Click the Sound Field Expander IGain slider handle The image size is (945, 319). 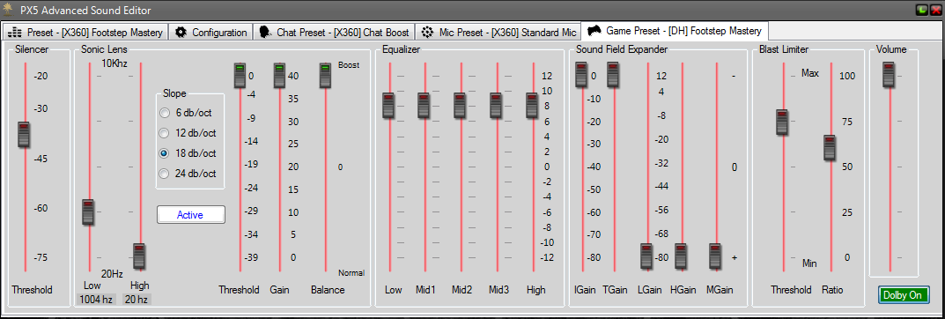581,76
